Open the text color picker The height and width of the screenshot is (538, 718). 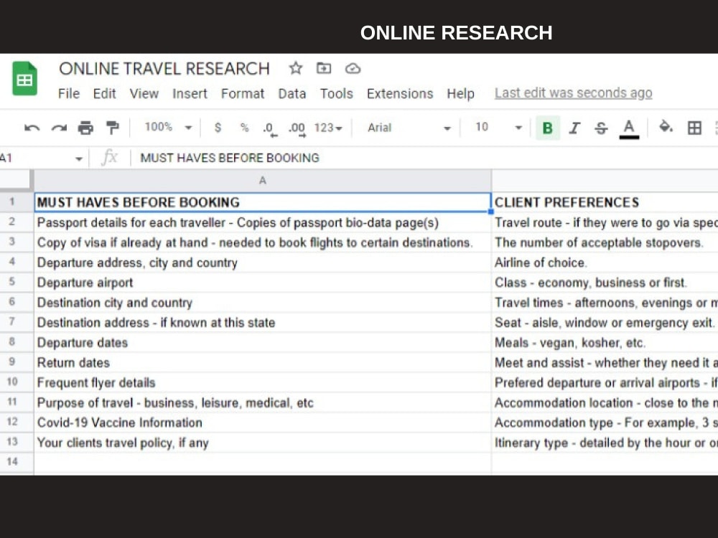pyautogui.click(x=629, y=128)
